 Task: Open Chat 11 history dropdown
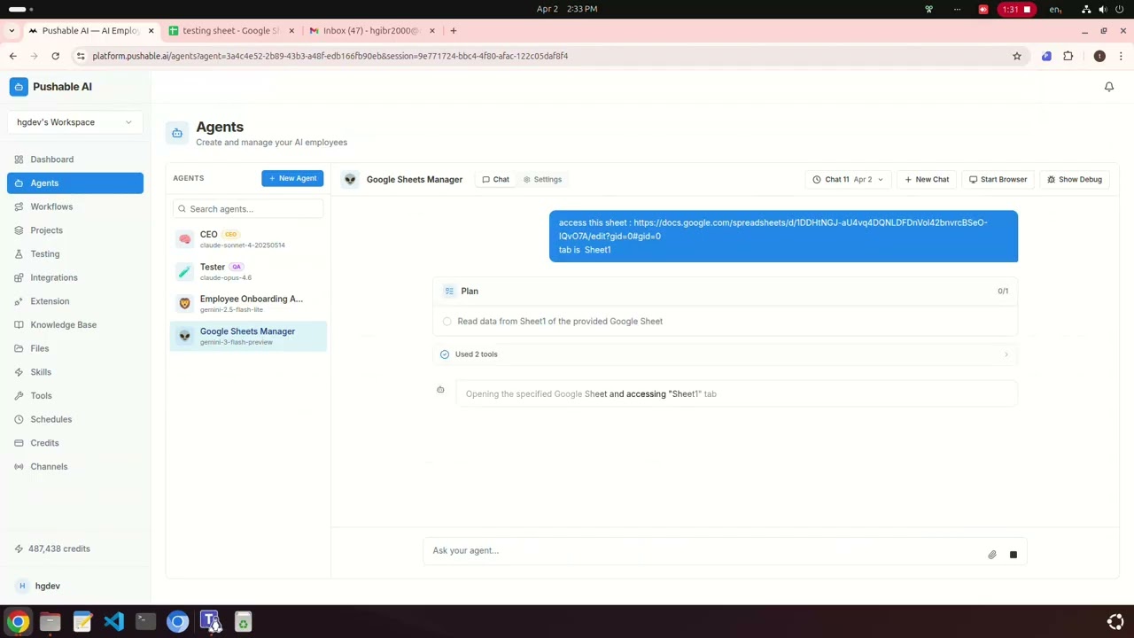point(848,179)
